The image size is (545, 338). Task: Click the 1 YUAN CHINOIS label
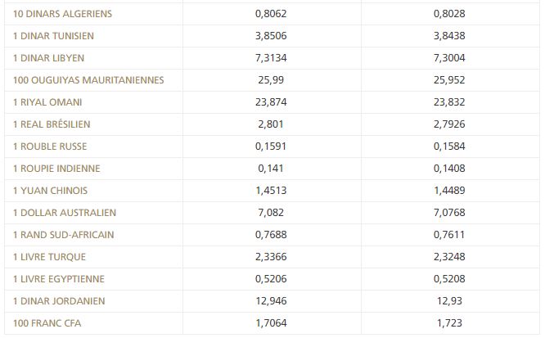coord(51,191)
